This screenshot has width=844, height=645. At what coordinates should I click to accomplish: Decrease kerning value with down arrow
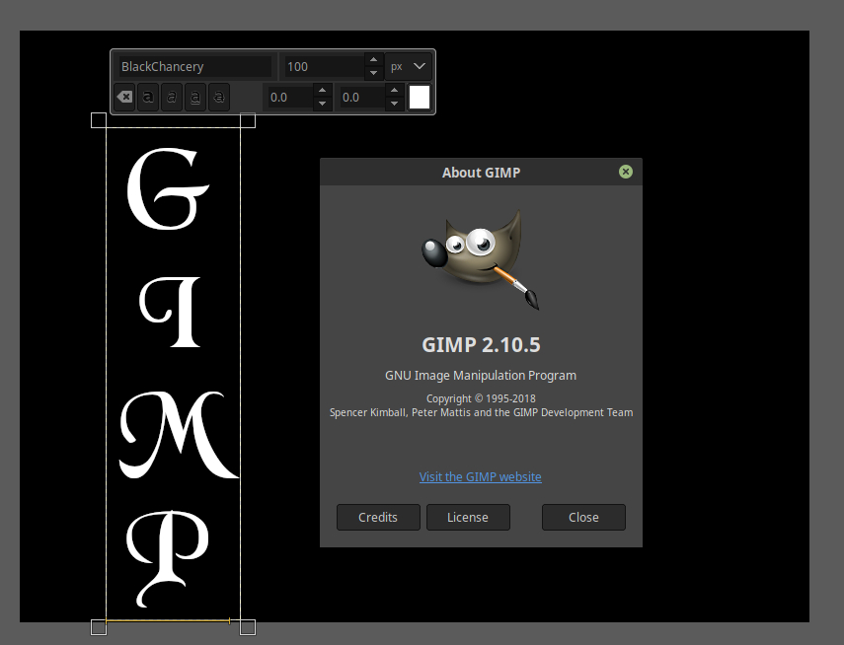click(x=395, y=104)
